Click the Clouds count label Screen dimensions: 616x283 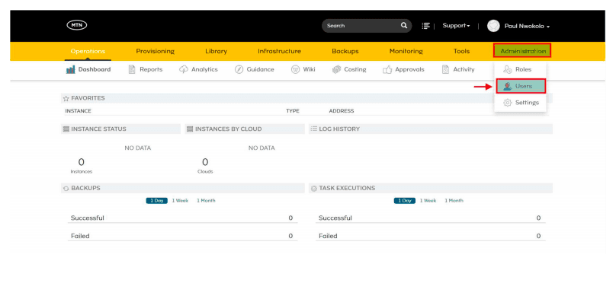coord(205,172)
